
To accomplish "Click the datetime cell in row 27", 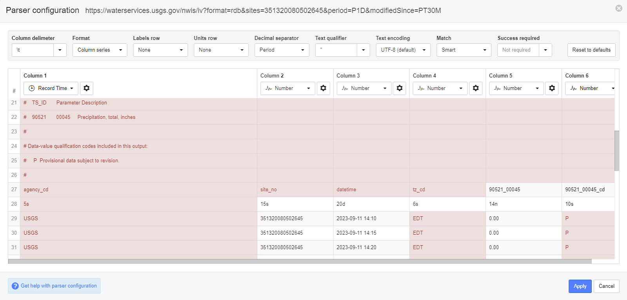I will [x=371, y=190].
